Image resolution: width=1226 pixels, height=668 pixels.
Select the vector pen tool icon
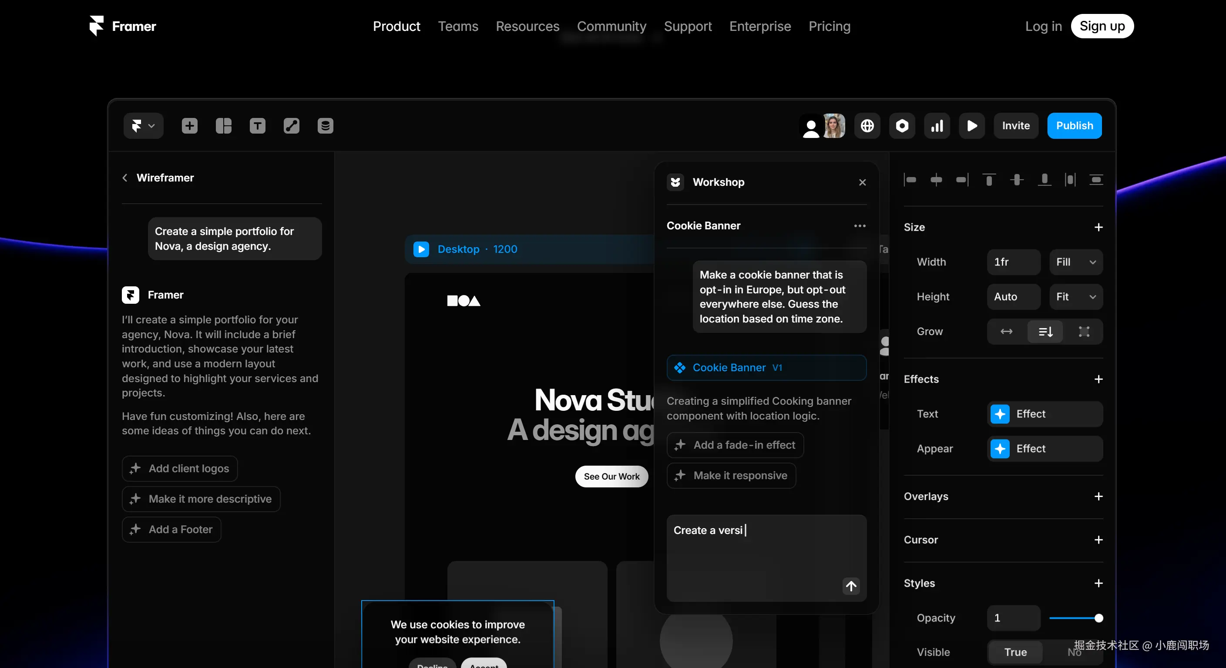291,126
